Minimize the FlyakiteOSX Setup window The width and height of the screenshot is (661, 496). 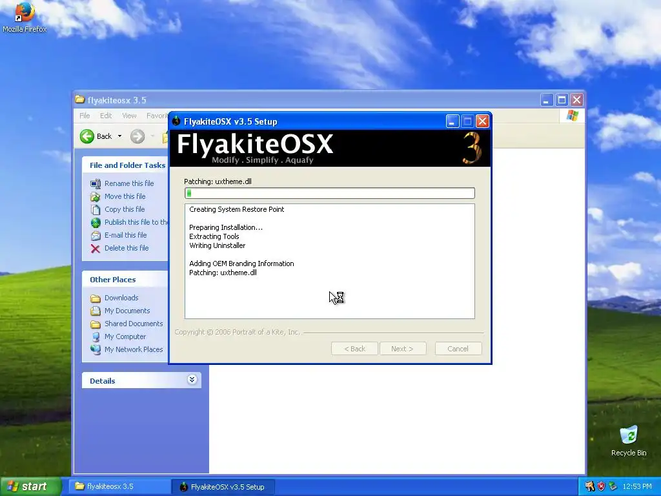click(x=453, y=121)
